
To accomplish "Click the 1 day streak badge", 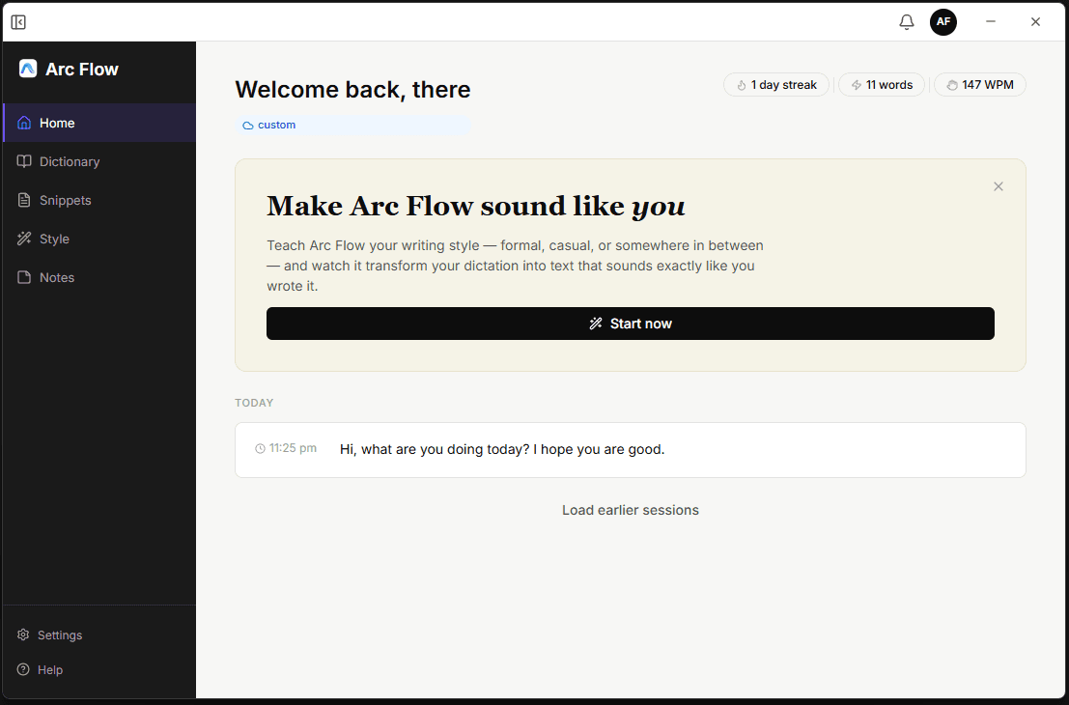I will point(775,85).
